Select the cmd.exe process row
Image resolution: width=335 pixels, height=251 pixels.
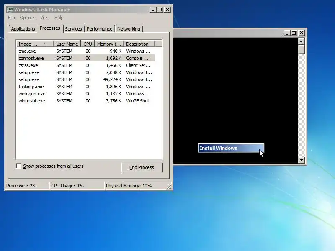(x=86, y=51)
